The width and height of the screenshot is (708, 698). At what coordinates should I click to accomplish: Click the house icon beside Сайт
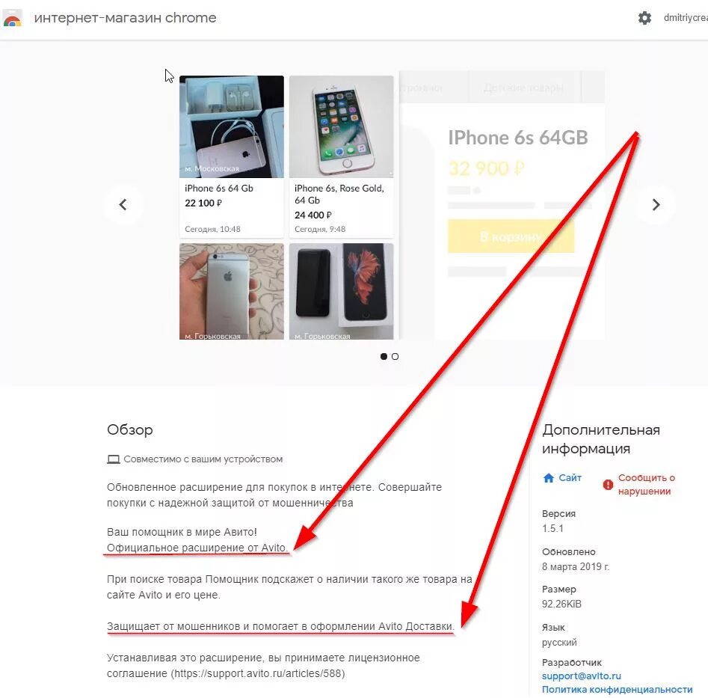(549, 478)
